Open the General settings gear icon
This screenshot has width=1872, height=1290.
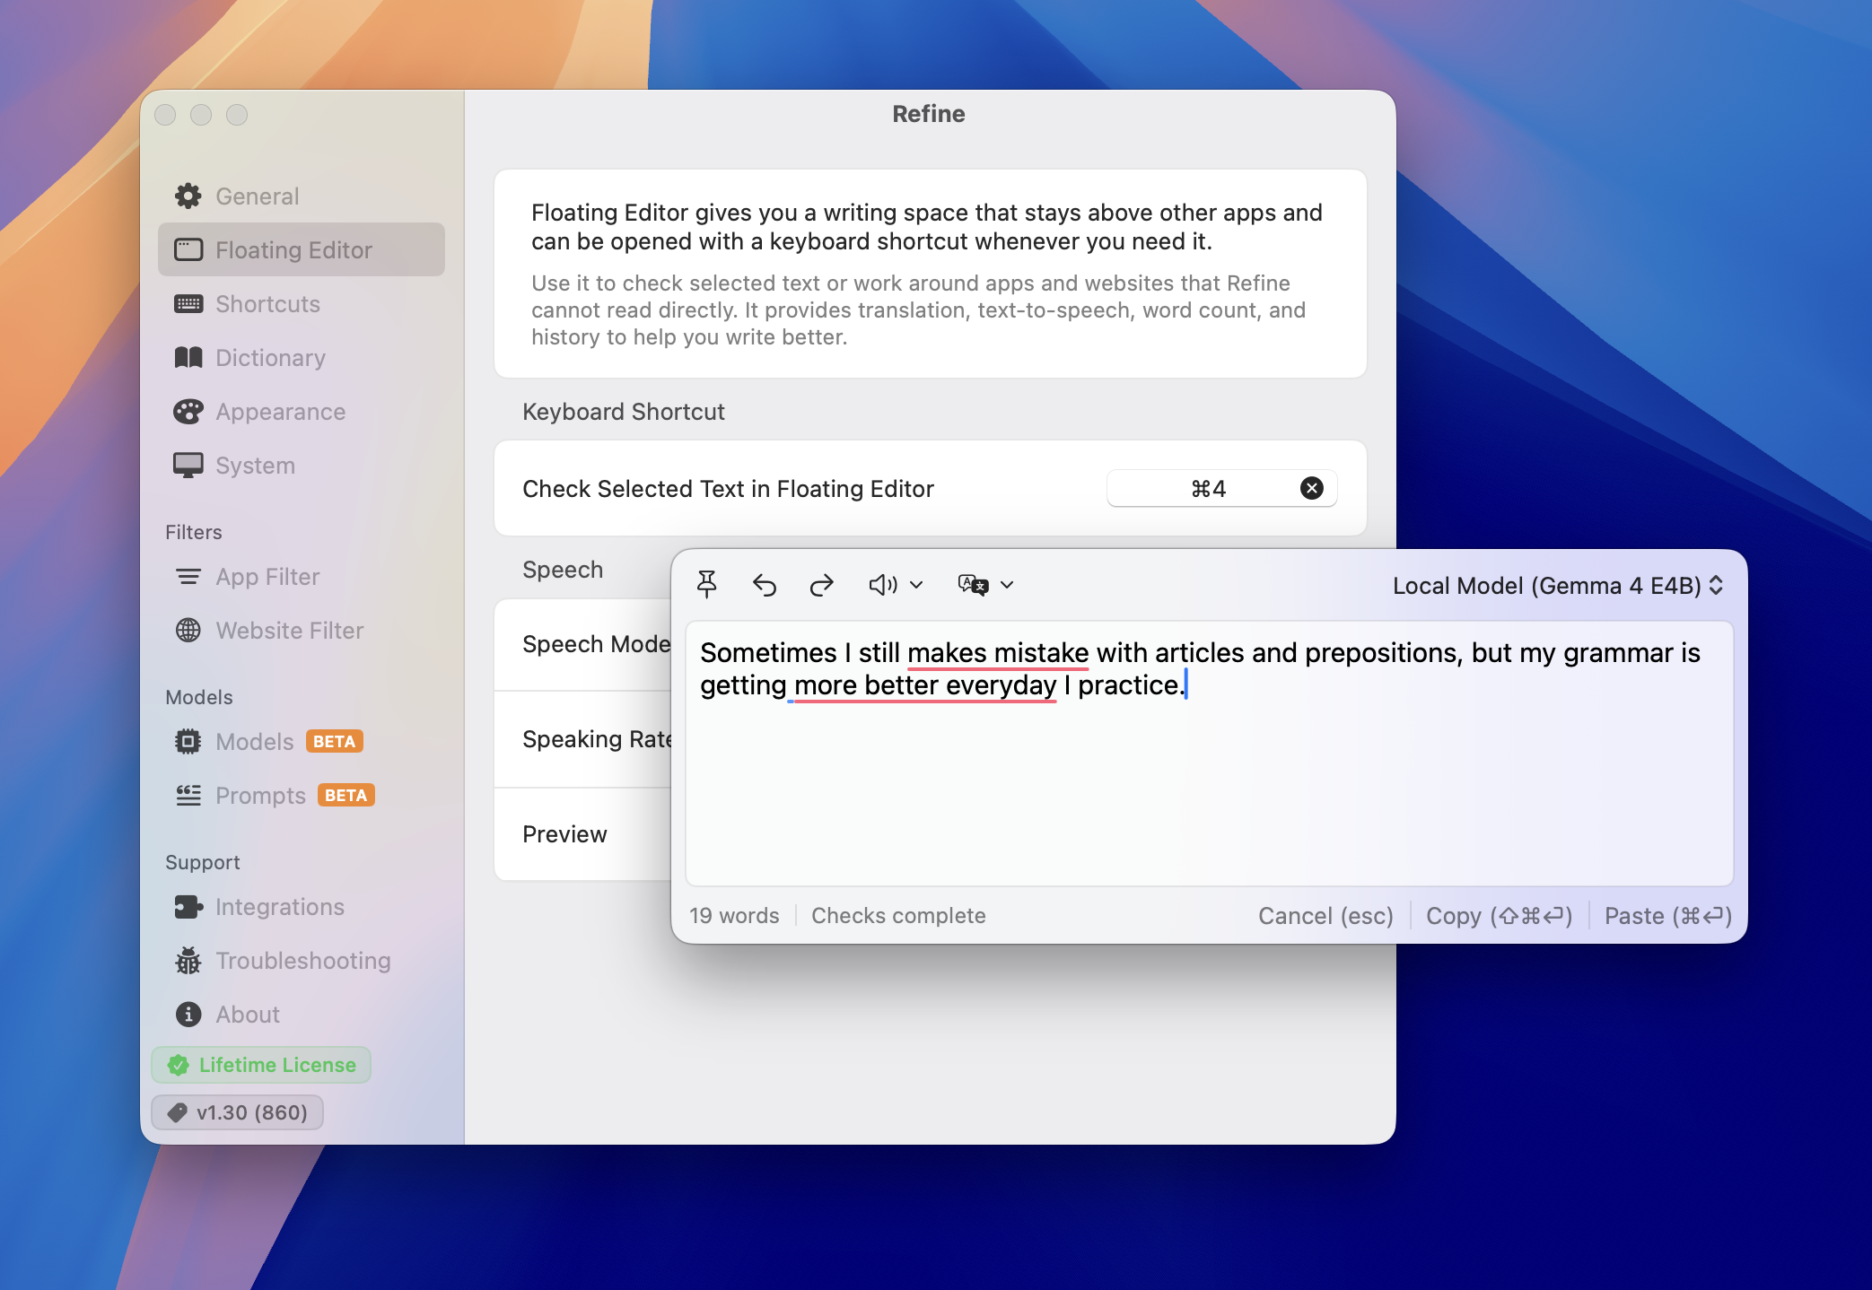point(188,196)
